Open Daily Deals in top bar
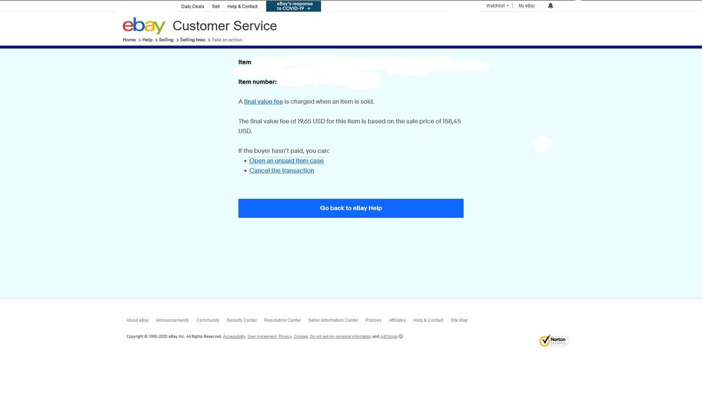702x394 pixels. [193, 7]
